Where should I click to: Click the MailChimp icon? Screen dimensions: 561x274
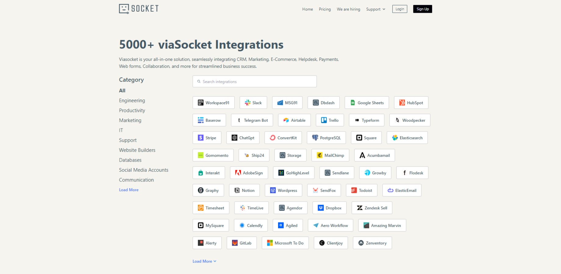click(x=320, y=155)
